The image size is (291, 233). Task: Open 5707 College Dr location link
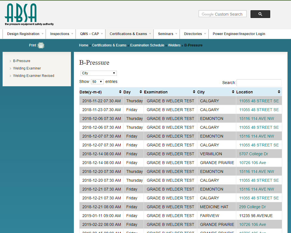point(253,154)
